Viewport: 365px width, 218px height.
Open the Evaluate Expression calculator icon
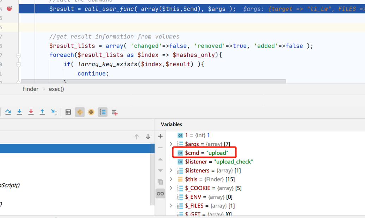click(68, 112)
